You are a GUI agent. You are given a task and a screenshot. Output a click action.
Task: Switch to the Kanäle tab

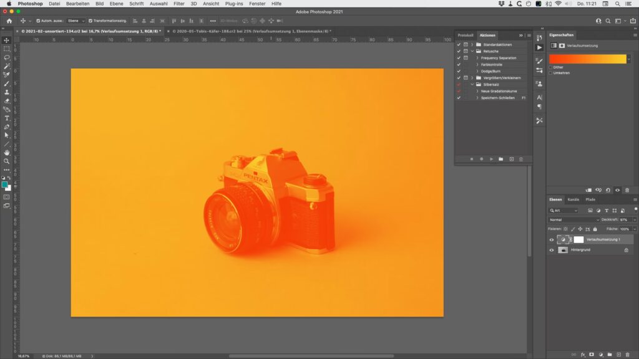tap(573, 199)
